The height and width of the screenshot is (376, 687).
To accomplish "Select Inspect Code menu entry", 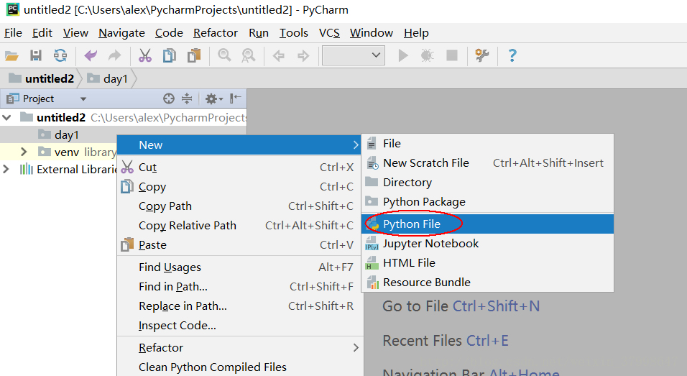I will click(x=239, y=325).
